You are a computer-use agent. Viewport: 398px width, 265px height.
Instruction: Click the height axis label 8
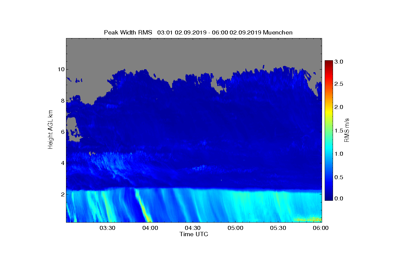62,101
